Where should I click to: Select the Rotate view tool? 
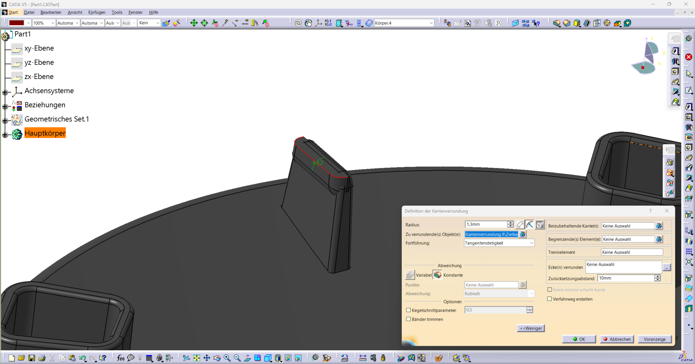(x=217, y=358)
